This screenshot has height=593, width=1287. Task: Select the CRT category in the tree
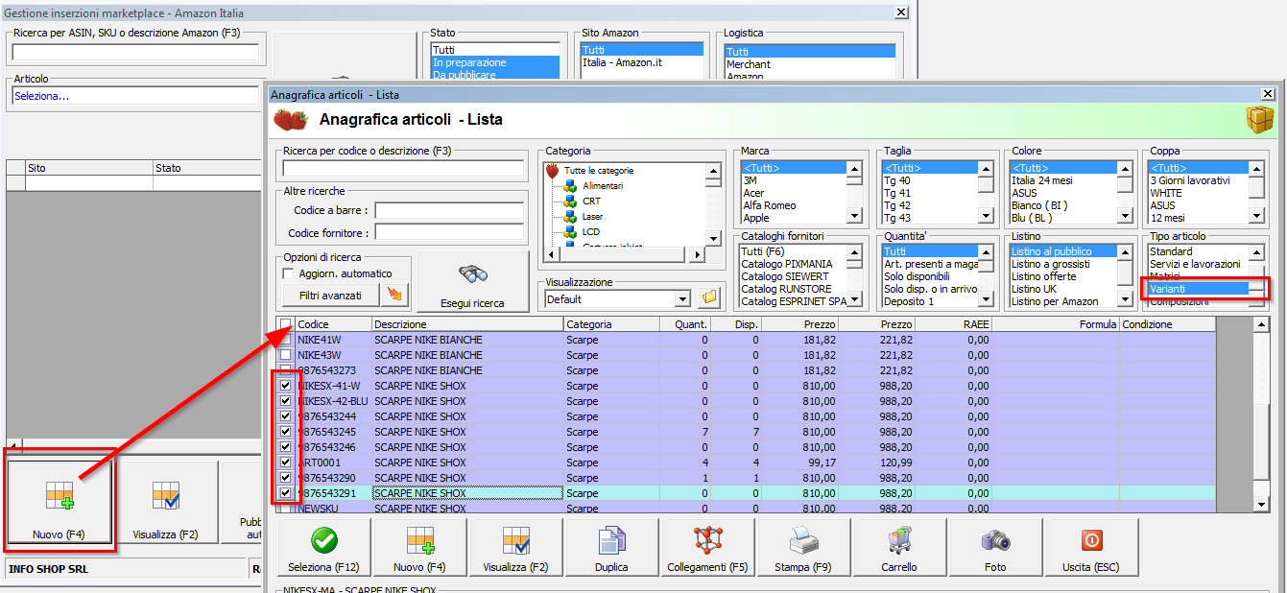[591, 202]
